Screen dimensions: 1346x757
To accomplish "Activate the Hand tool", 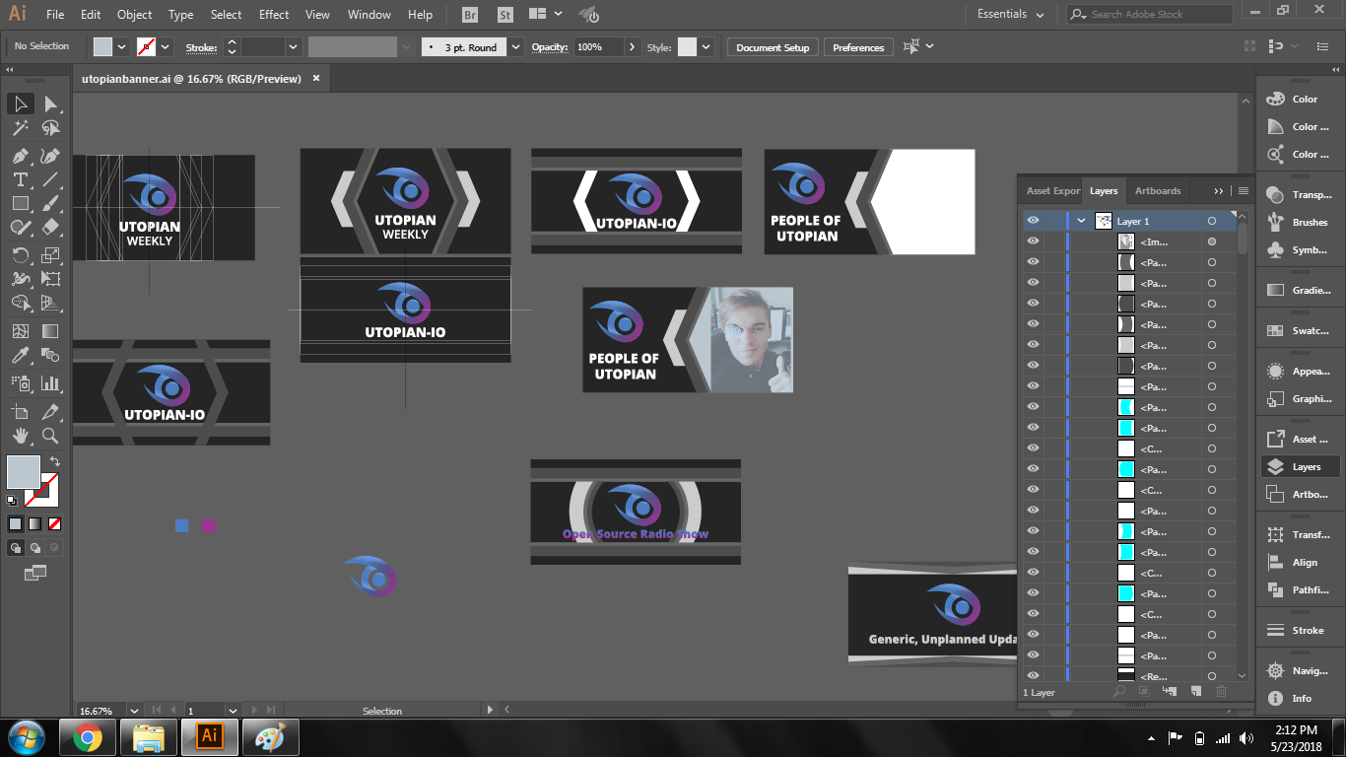I will pos(21,435).
